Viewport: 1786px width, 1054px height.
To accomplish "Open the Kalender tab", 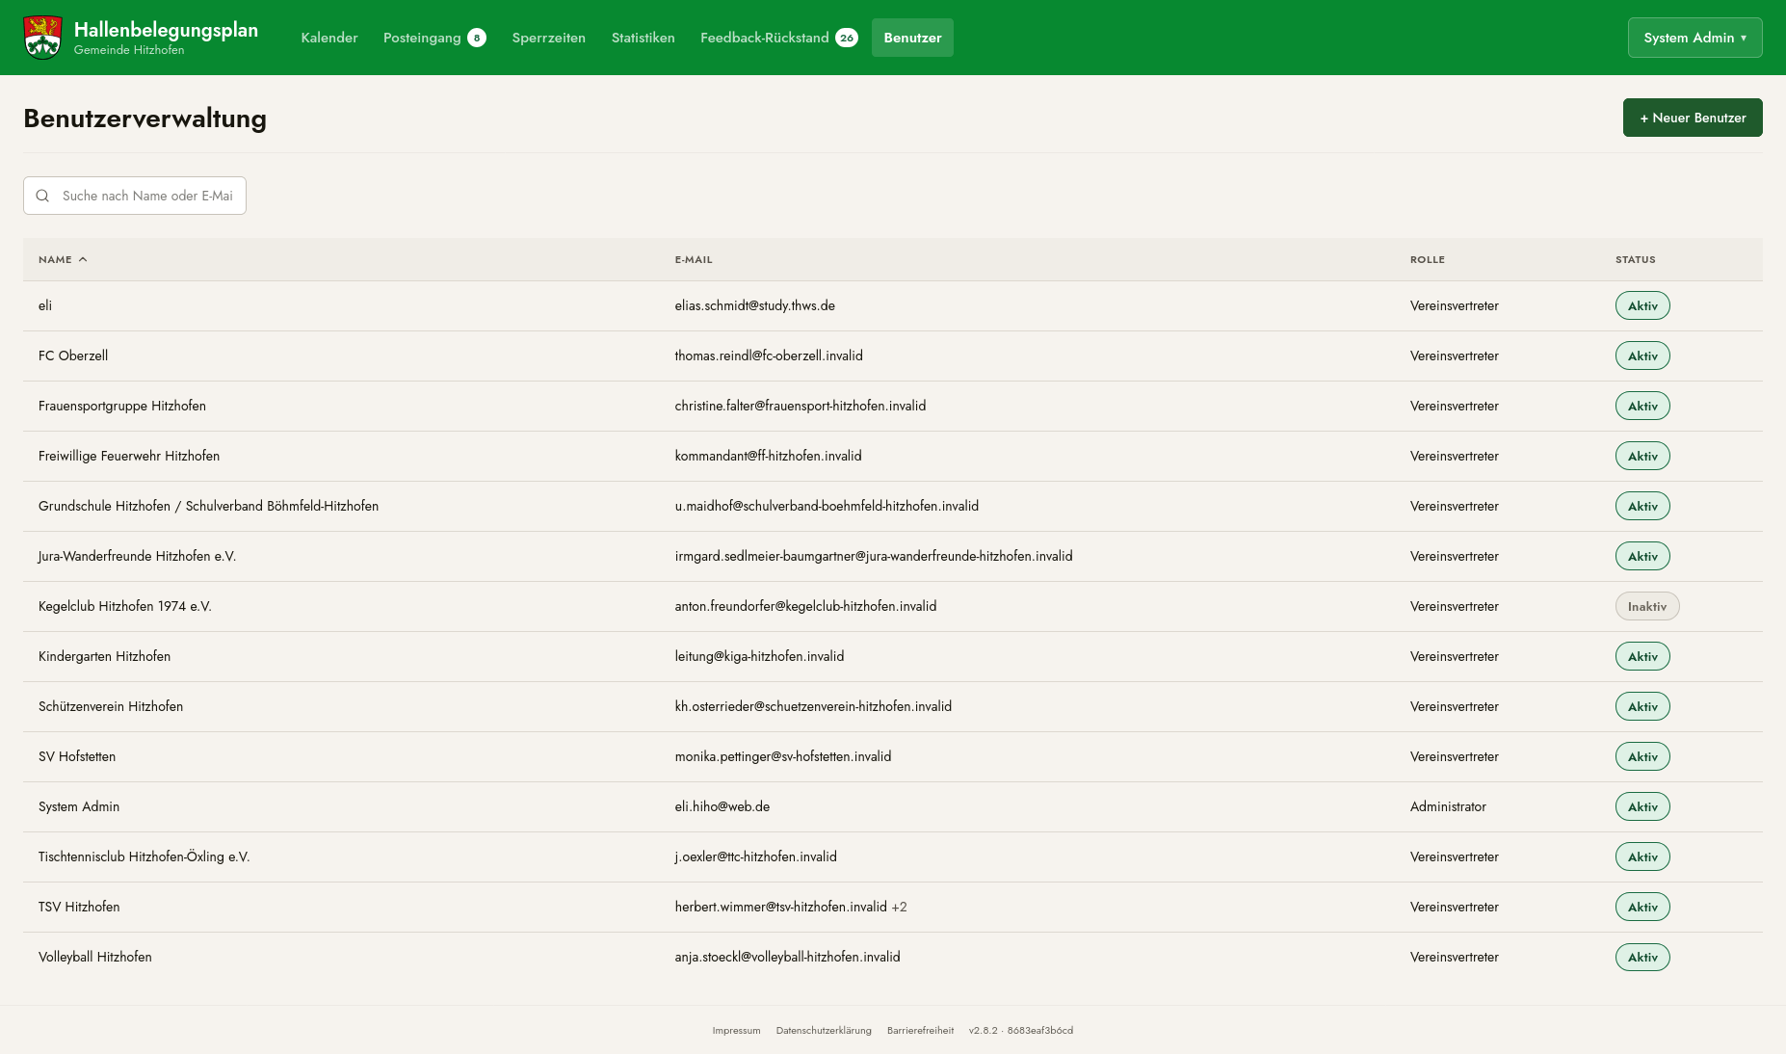I will click(329, 38).
